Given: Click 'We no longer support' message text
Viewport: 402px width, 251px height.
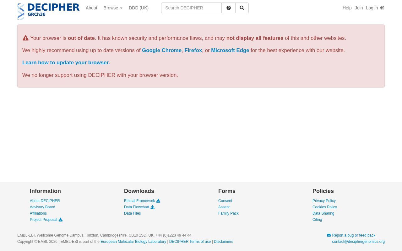Looking at the screenshot, I should pyautogui.click(x=100, y=75).
